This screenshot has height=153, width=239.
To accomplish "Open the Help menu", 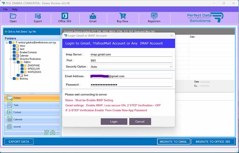I will [x=15, y=10].
